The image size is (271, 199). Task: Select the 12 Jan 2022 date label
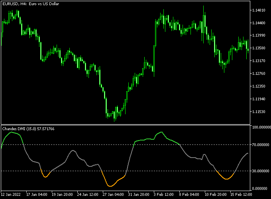[11, 195]
